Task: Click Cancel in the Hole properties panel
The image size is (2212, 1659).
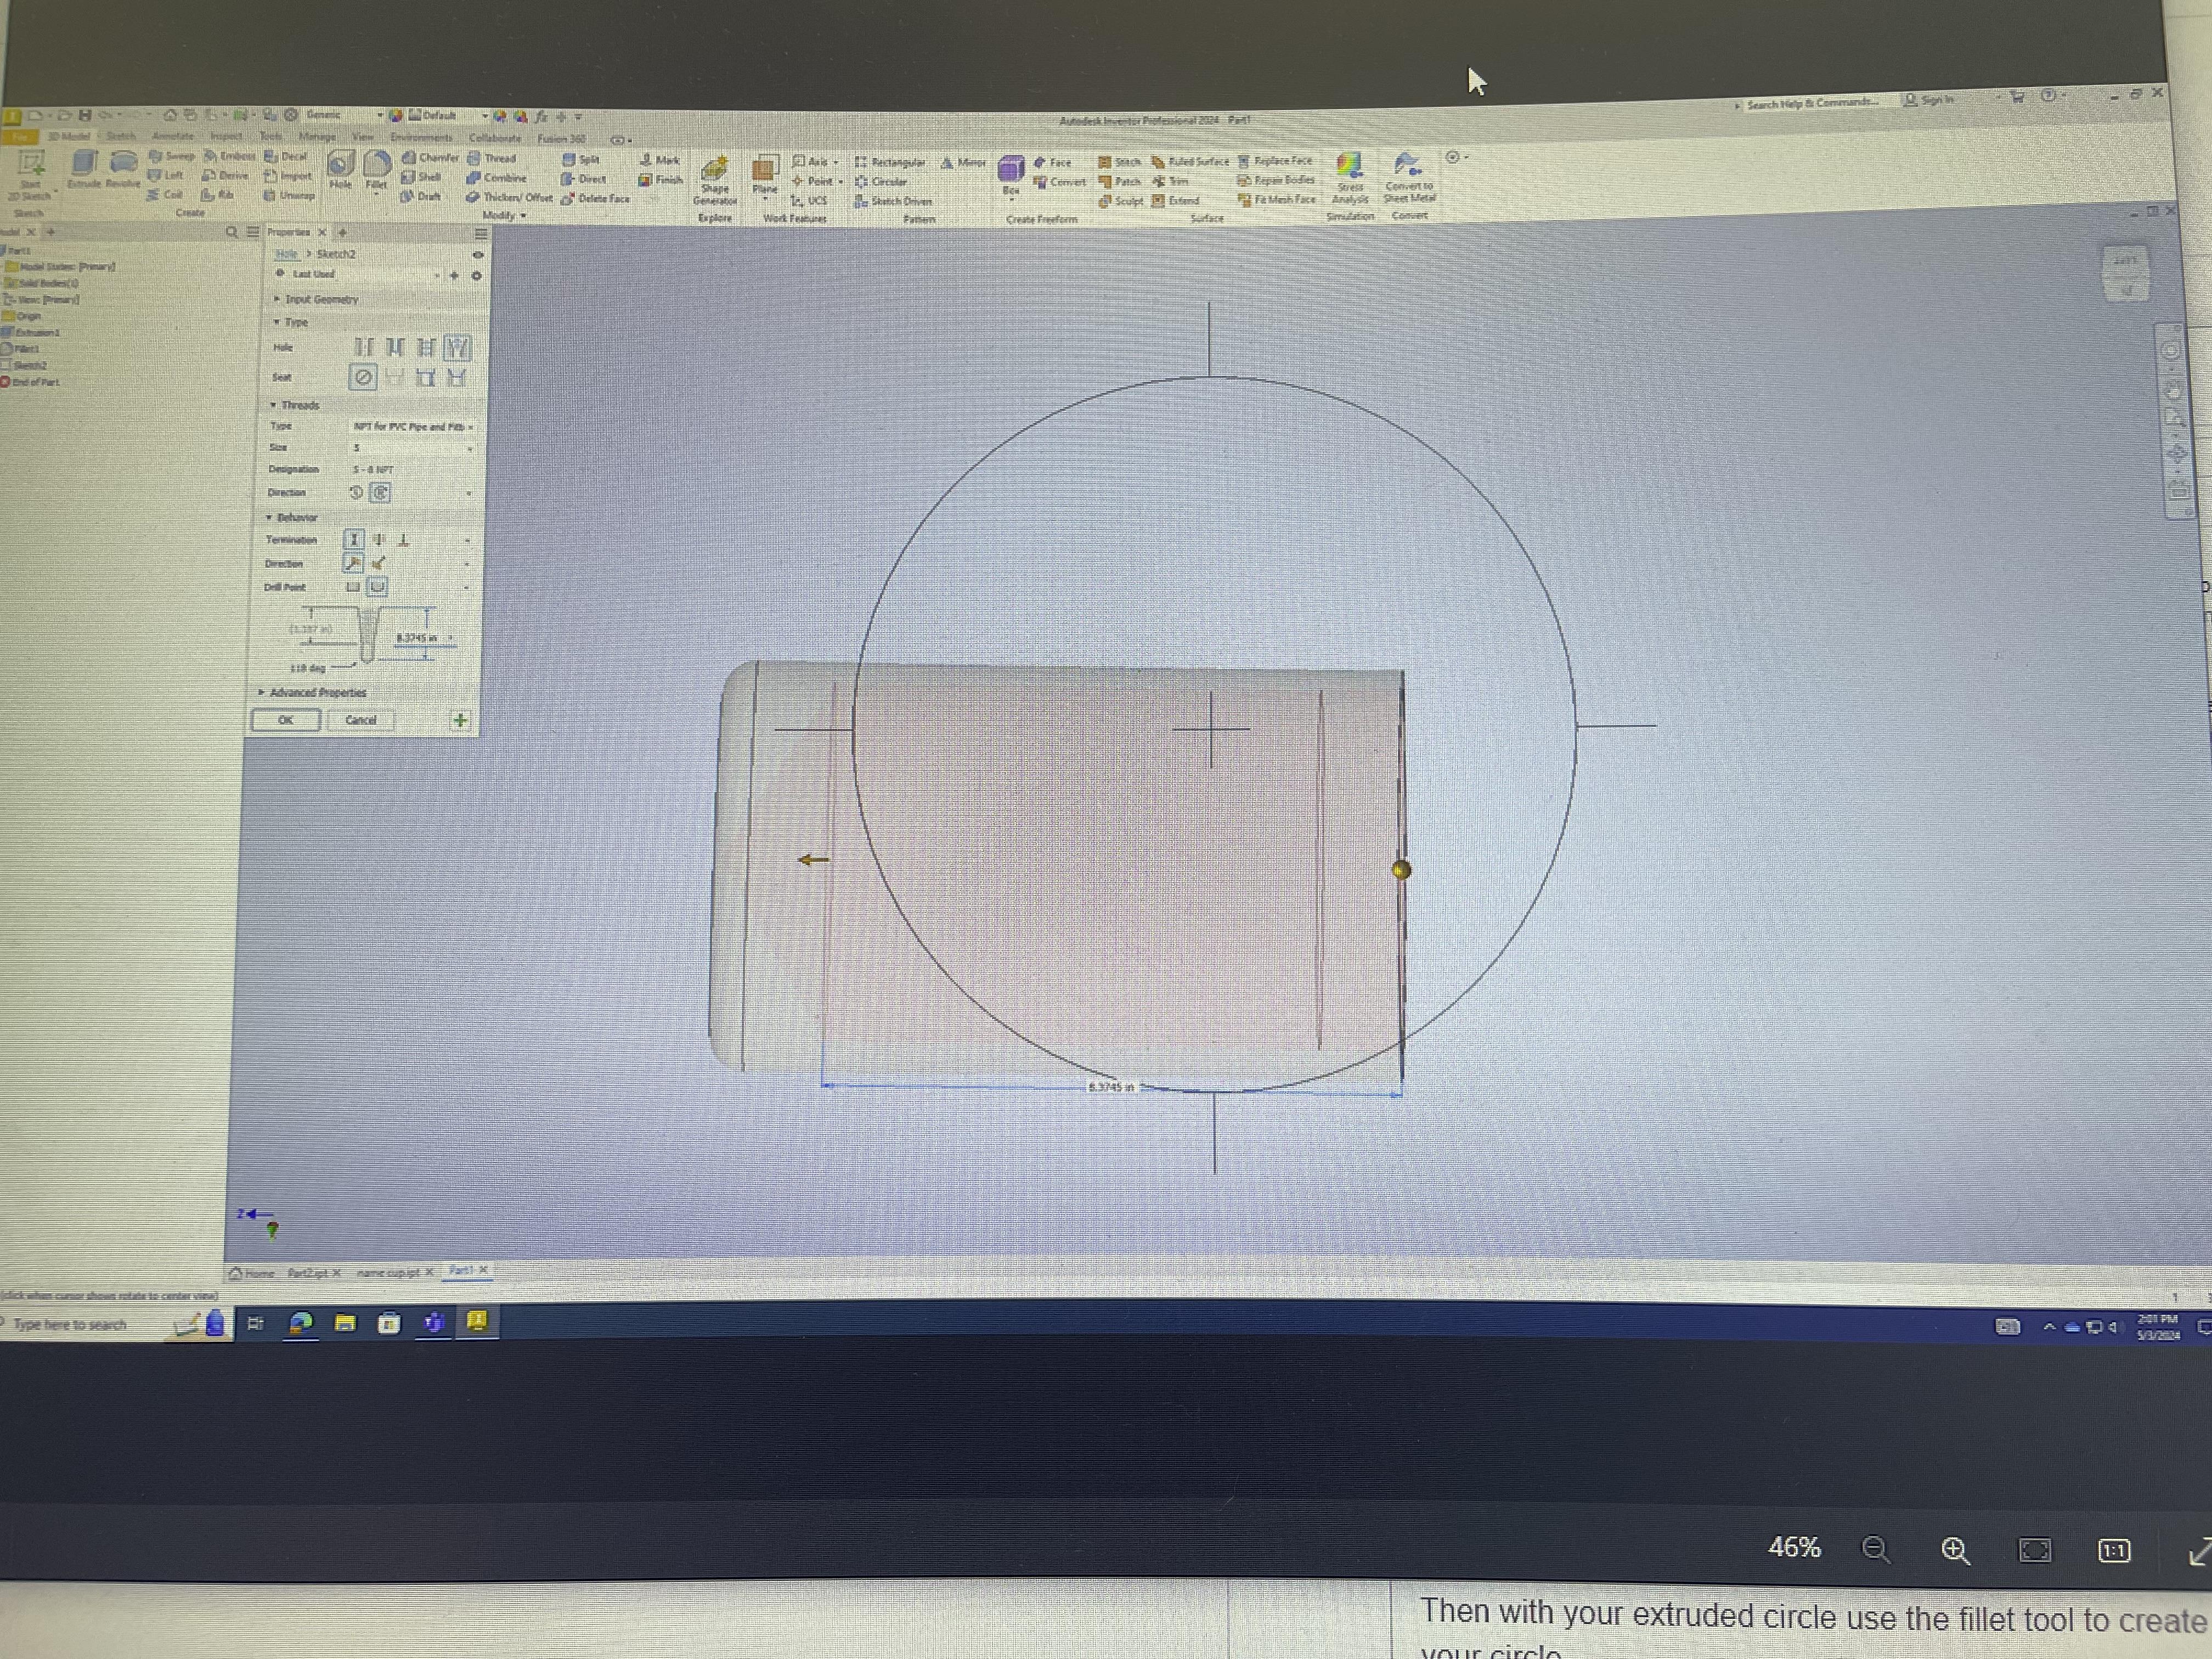Action: click(360, 720)
